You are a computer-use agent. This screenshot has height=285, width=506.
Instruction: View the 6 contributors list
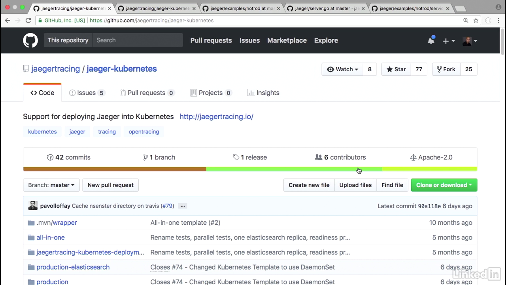pos(340,157)
